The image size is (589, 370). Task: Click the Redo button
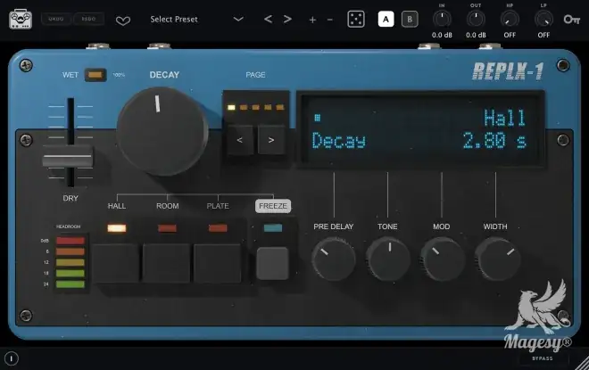tap(88, 19)
